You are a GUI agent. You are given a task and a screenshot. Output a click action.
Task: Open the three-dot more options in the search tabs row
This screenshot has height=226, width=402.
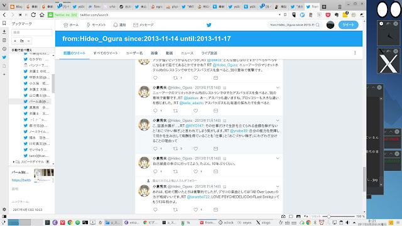tap(355, 53)
